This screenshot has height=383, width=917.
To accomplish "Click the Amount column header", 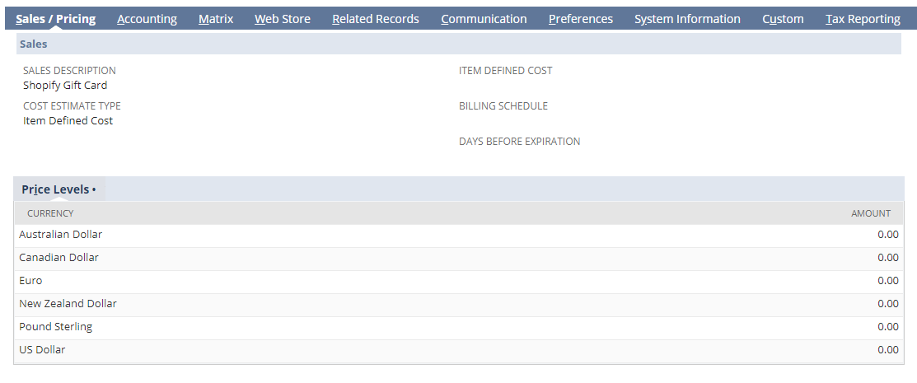I will [x=870, y=213].
